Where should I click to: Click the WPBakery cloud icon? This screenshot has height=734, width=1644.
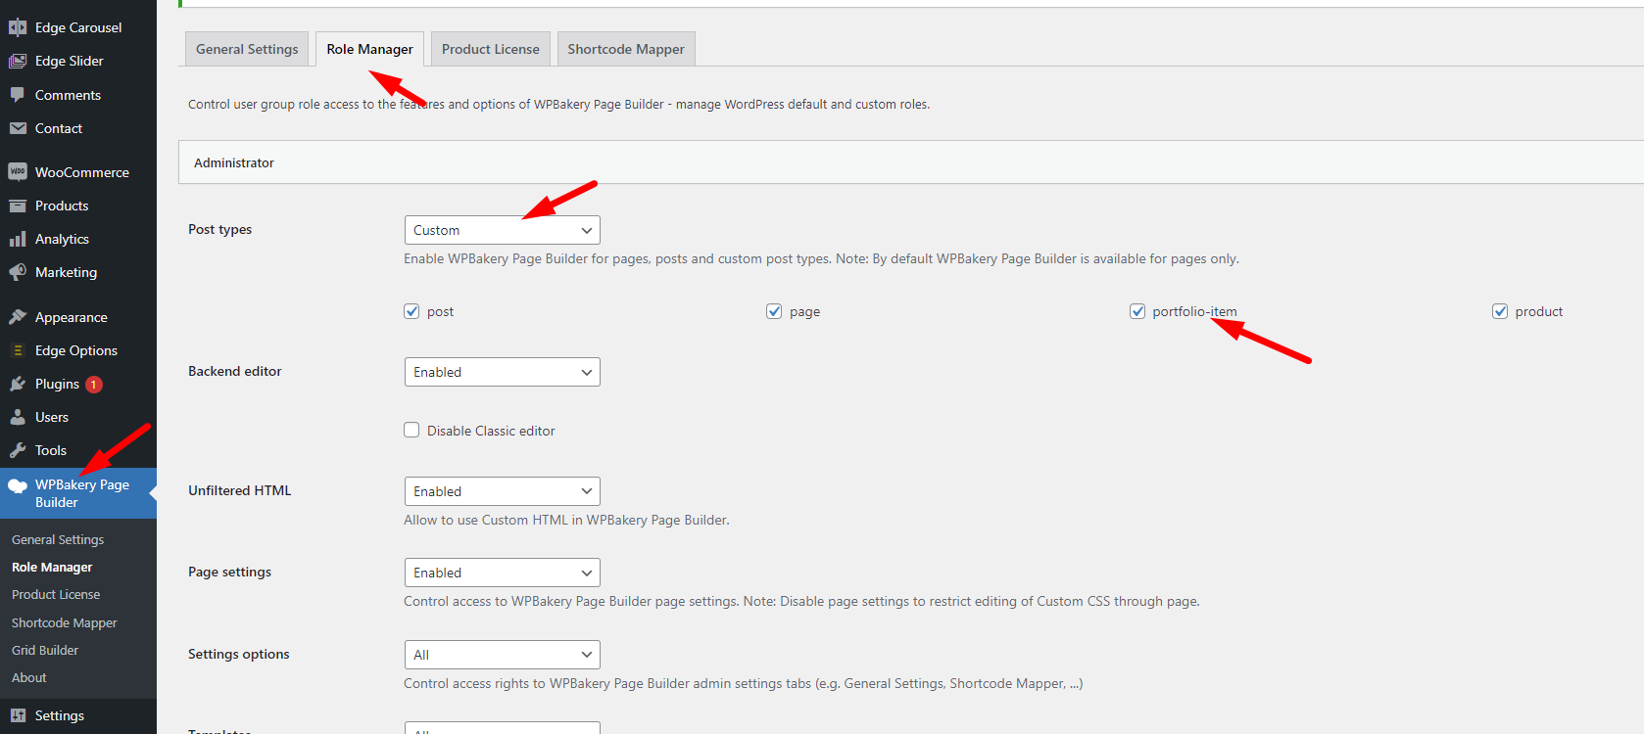click(x=18, y=485)
